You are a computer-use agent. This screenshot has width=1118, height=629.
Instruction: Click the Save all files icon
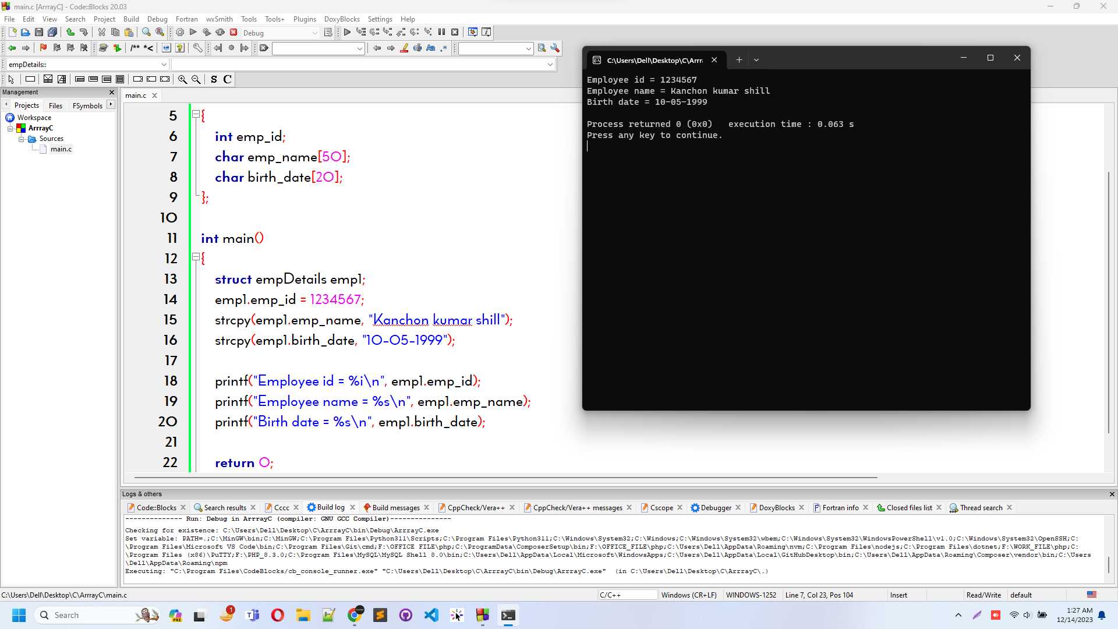[52, 33]
